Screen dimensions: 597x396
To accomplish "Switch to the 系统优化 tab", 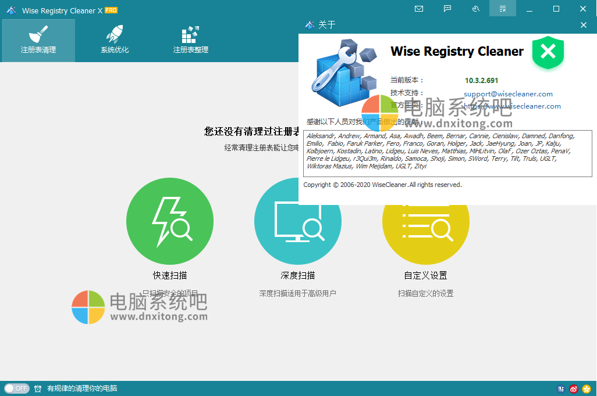I will 115,40.
